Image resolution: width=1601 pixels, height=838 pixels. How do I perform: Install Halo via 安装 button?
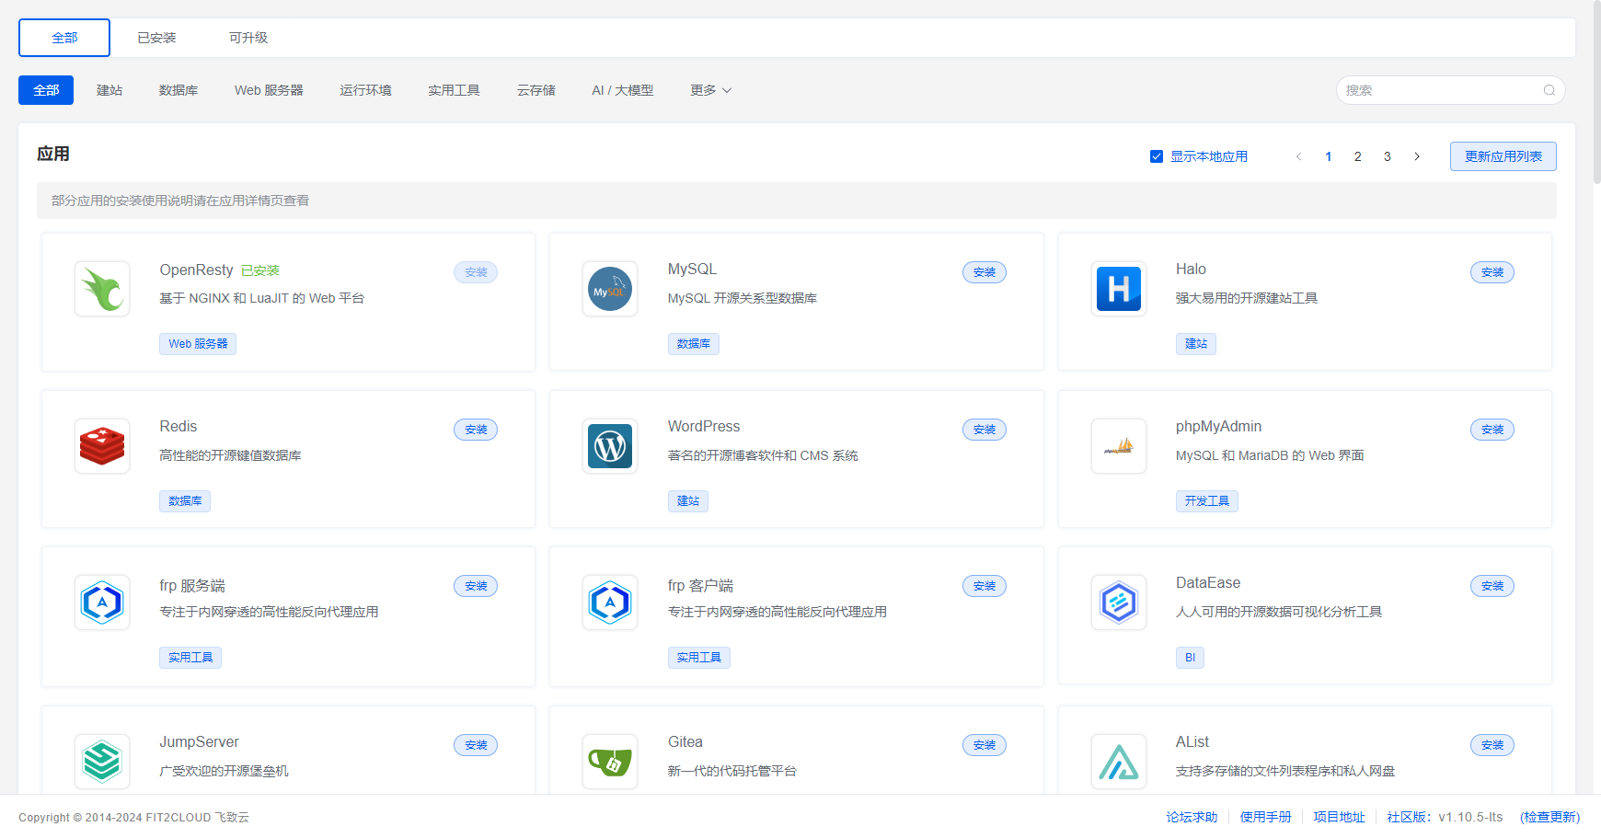[1492, 272]
